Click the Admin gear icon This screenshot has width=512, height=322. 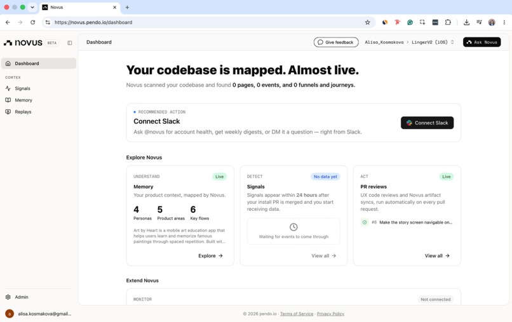tap(8, 297)
